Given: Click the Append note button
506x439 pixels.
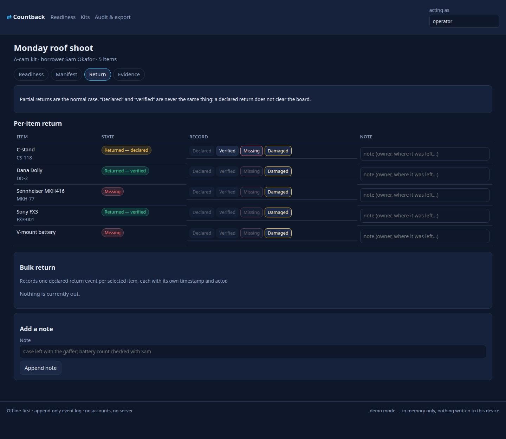Looking at the screenshot, I should tap(40, 368).
